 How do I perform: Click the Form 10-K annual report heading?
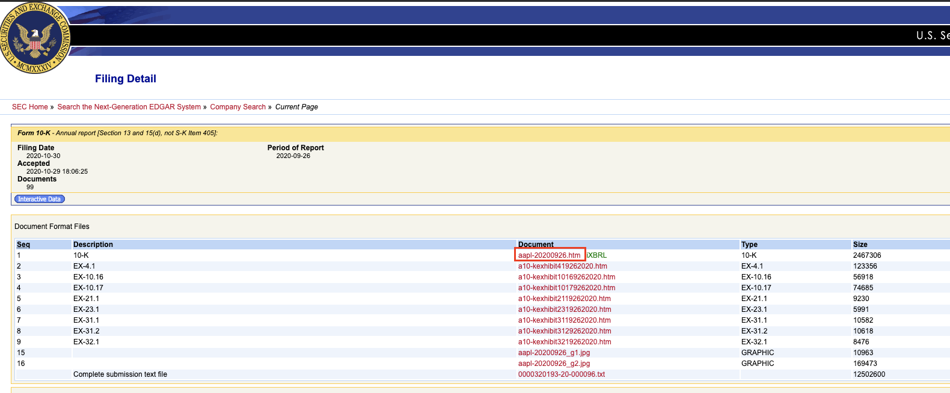point(117,133)
